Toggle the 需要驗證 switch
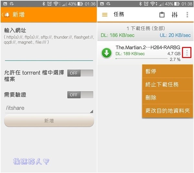The height and width of the screenshot is (173, 194). coord(80,95)
